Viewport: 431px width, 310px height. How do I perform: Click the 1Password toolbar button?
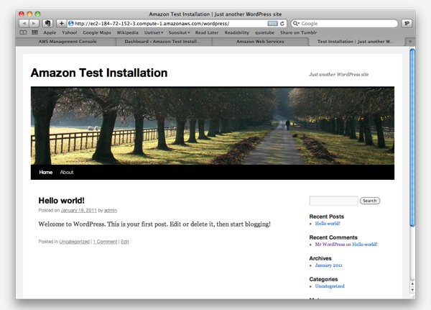pos(407,23)
